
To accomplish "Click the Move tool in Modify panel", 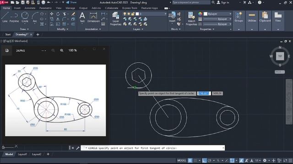I will click(x=52, y=14).
